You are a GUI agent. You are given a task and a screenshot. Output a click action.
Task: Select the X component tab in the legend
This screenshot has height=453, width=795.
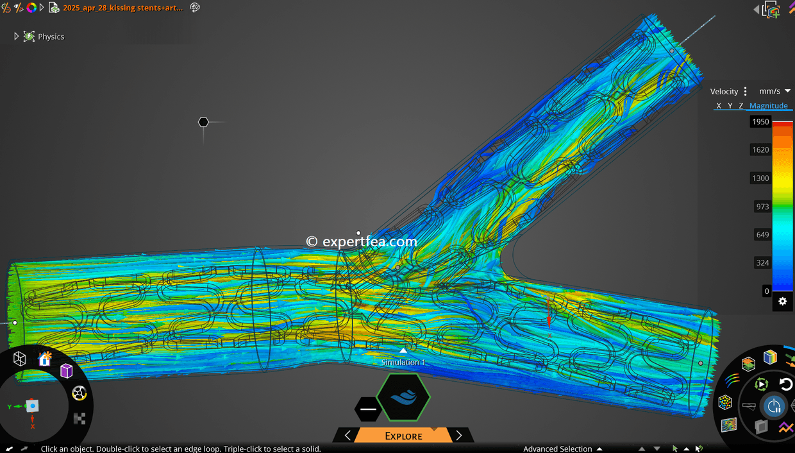(x=718, y=105)
